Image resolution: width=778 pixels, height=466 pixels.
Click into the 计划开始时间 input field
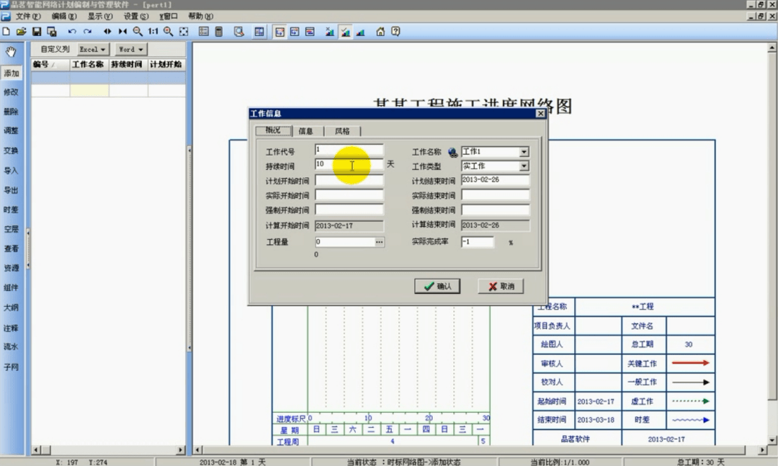pos(349,181)
